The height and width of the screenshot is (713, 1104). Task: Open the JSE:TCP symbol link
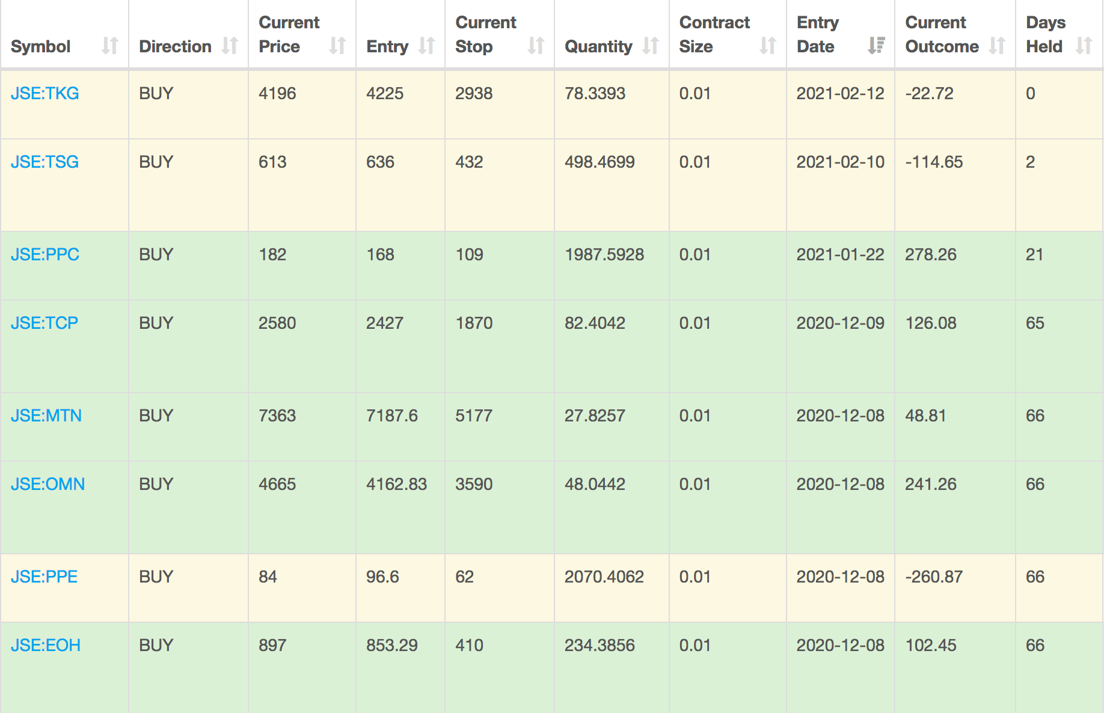pyautogui.click(x=44, y=323)
